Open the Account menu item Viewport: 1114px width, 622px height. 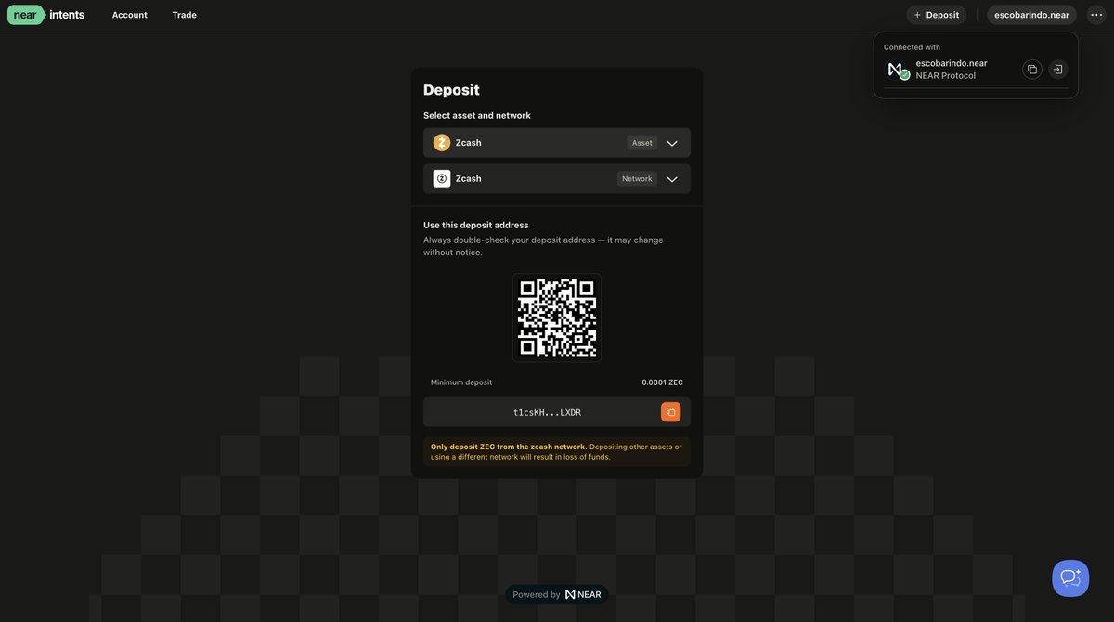pos(130,15)
